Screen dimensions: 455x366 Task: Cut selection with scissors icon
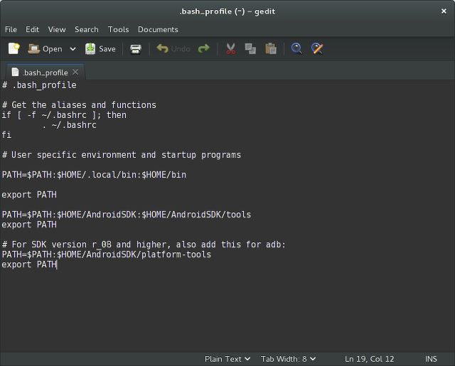230,49
